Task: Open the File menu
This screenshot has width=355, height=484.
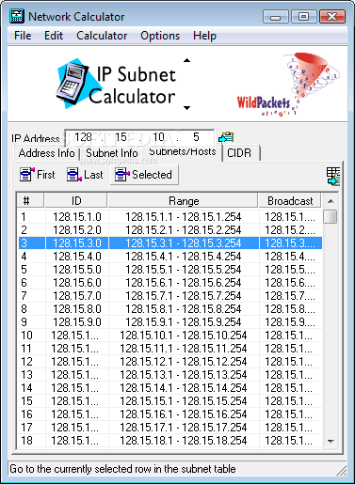Action: pos(23,36)
